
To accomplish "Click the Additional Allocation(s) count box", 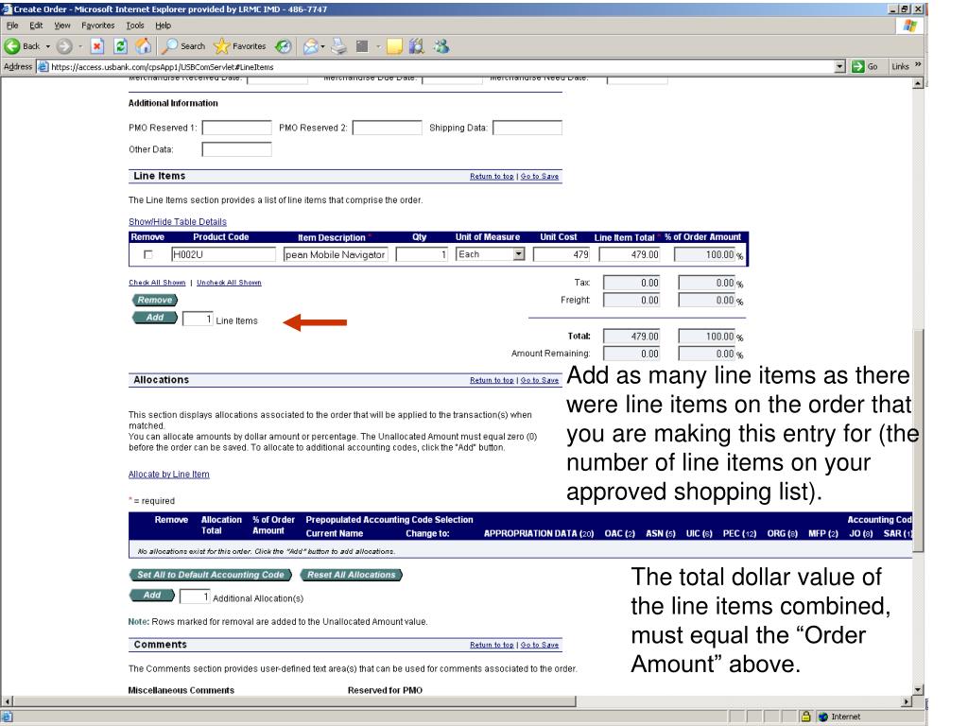I will [x=195, y=596].
